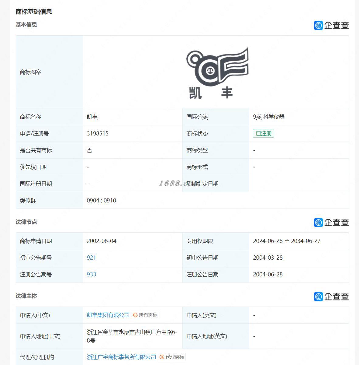359x365 pixels.
Task: Open the 凯丰 trademark logo image
Action: point(217,73)
